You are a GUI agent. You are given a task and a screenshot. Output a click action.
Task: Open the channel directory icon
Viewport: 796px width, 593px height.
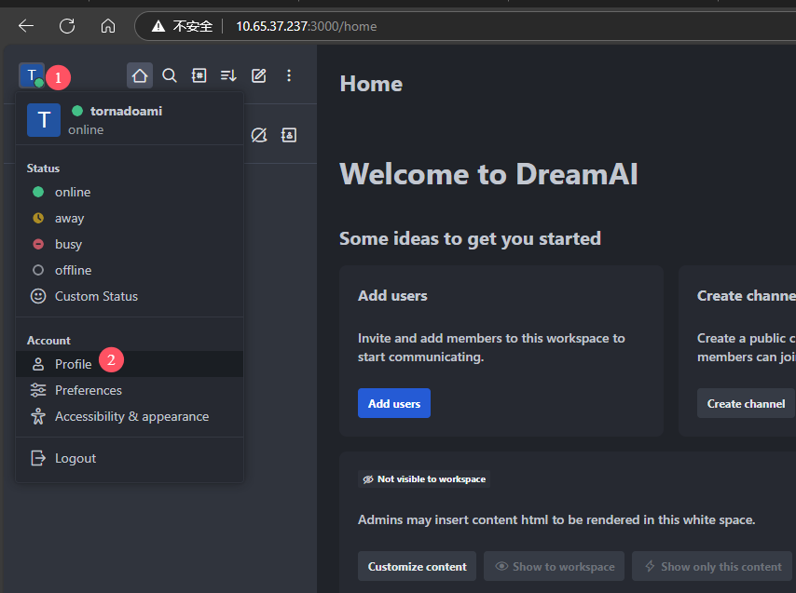coord(199,75)
